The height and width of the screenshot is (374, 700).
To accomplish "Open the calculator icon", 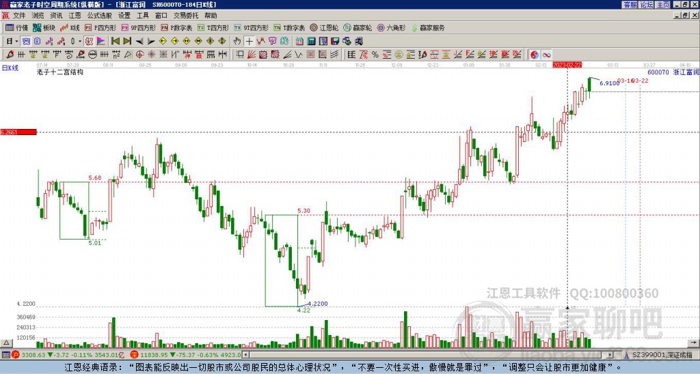I will click(x=311, y=41).
